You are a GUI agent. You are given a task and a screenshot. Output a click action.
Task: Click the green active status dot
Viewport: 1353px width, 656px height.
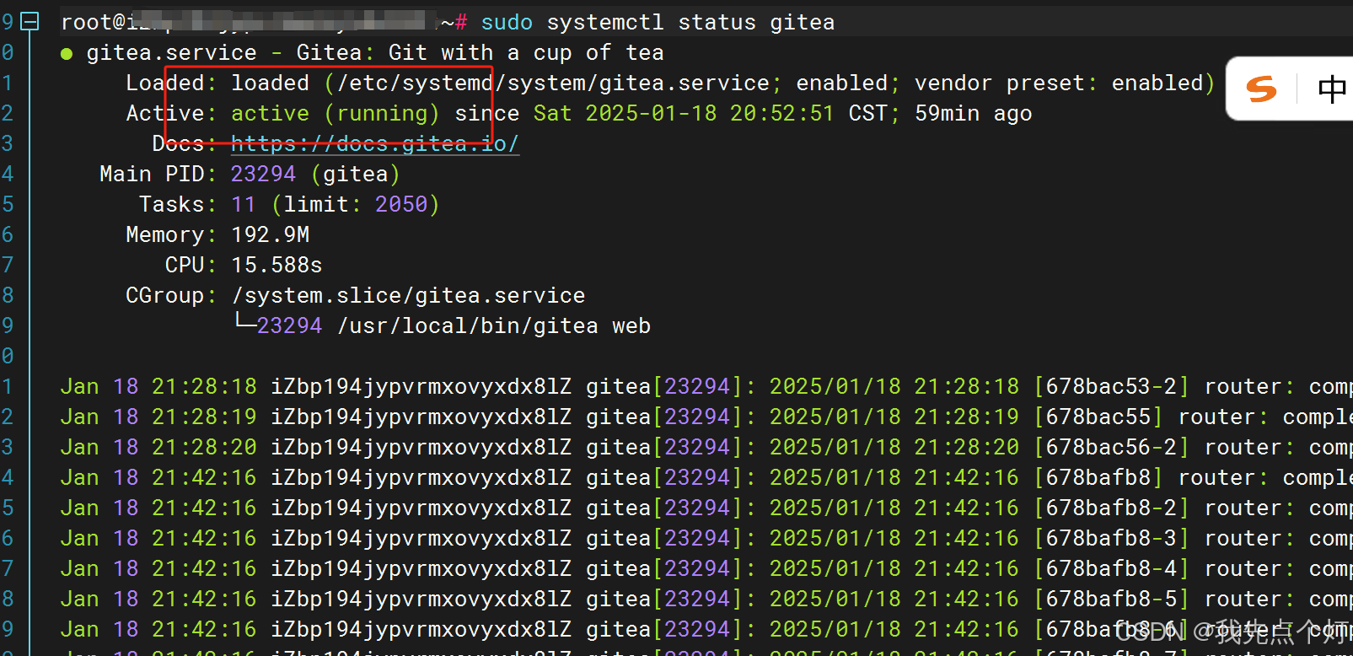tap(67, 54)
